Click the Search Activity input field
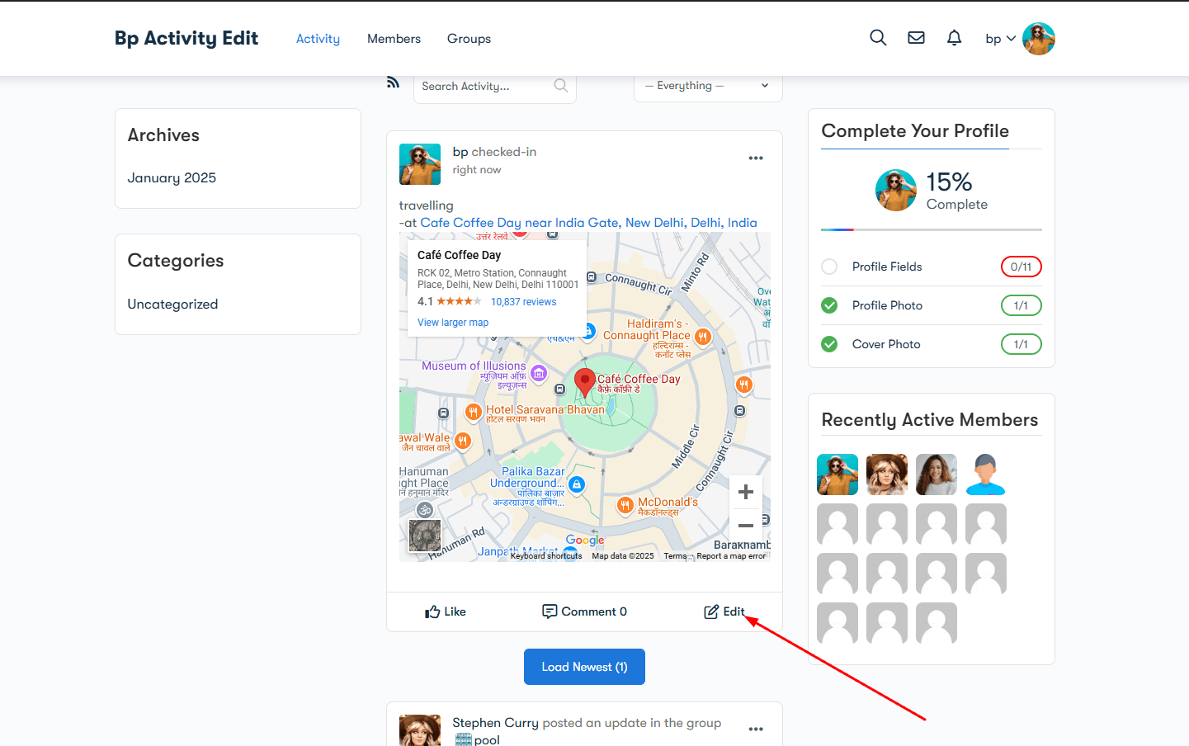Image resolution: width=1189 pixels, height=746 pixels. (x=485, y=86)
